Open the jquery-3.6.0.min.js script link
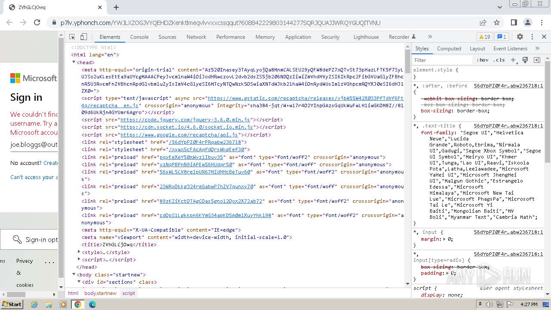The height and width of the screenshot is (310, 551). [x=185, y=120]
